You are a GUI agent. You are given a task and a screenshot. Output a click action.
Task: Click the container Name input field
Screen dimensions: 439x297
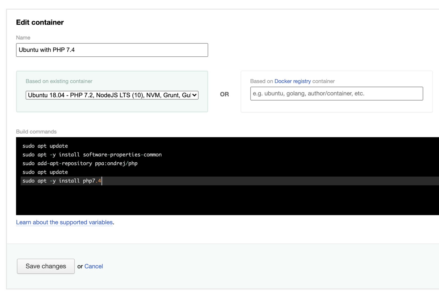[x=112, y=50]
